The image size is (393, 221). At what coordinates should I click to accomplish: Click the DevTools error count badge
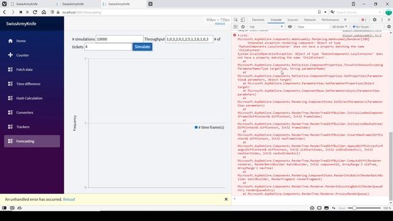364,20
